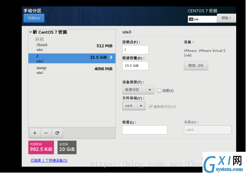Click the sda3 heading text

(127, 32)
